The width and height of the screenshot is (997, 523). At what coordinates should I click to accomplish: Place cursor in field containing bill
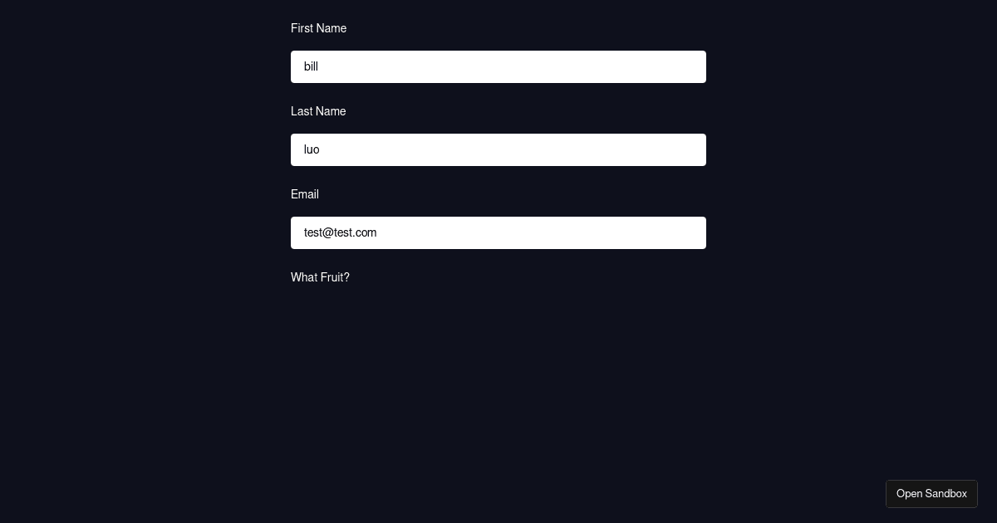(498, 66)
